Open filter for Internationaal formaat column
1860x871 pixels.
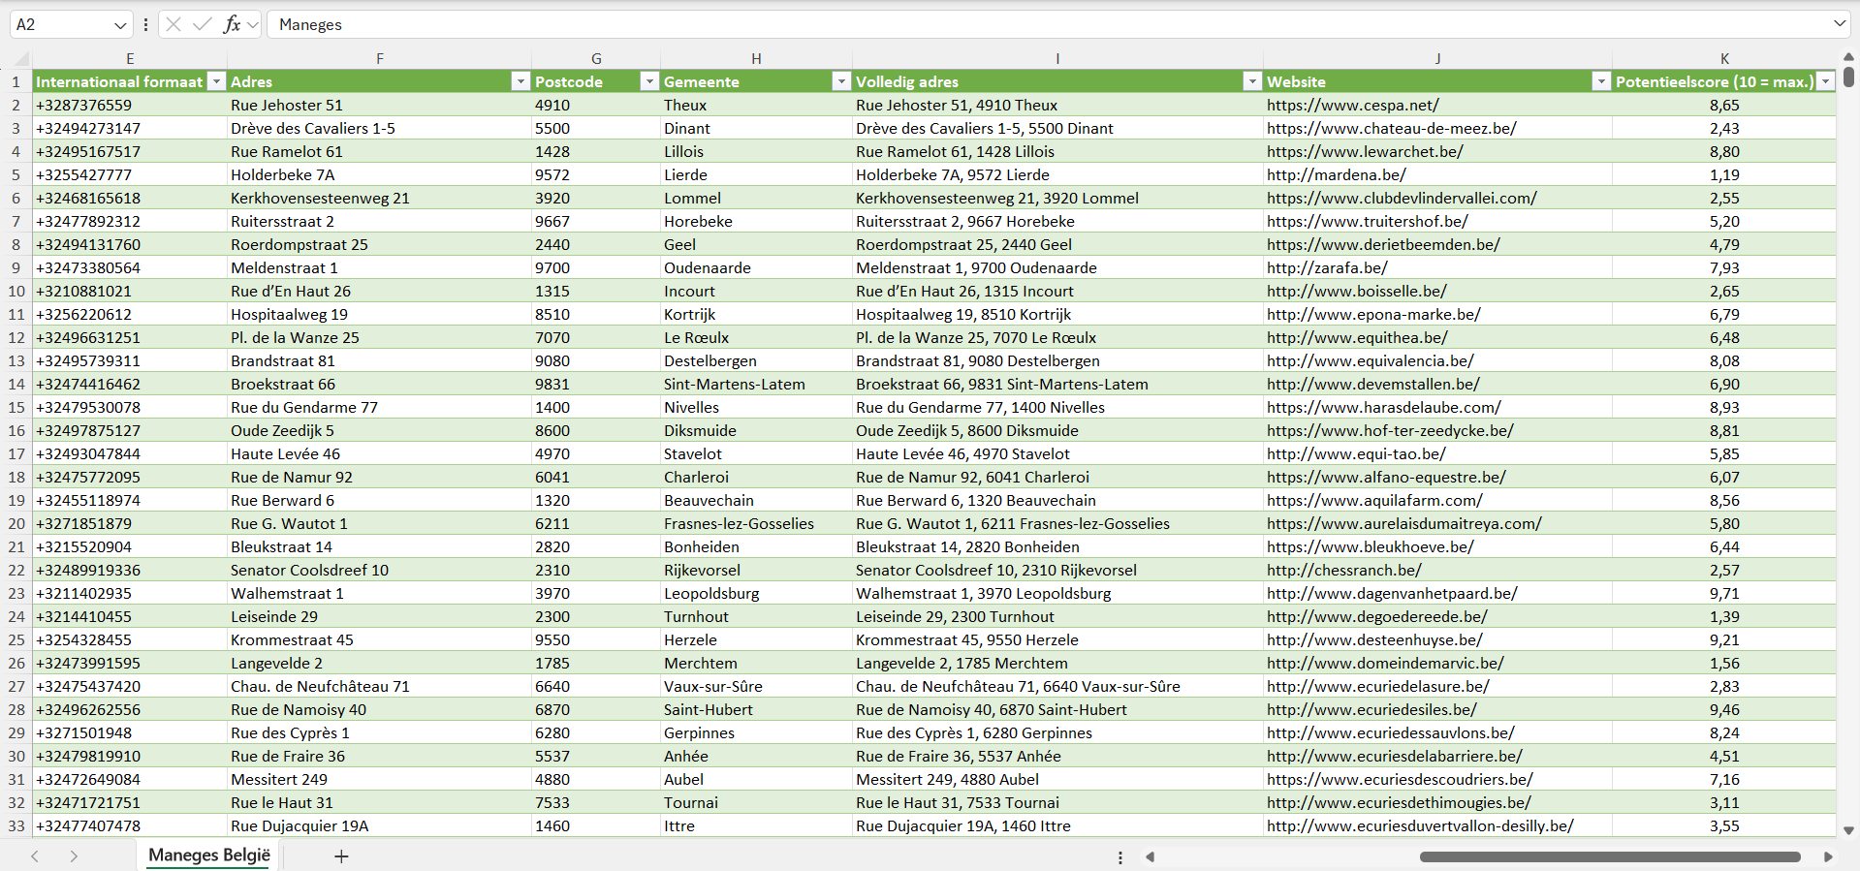[217, 81]
